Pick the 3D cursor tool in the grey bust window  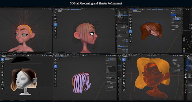[x=2, y=63]
